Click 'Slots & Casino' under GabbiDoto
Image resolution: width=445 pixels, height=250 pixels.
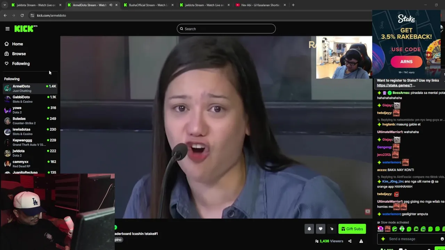[23, 102]
